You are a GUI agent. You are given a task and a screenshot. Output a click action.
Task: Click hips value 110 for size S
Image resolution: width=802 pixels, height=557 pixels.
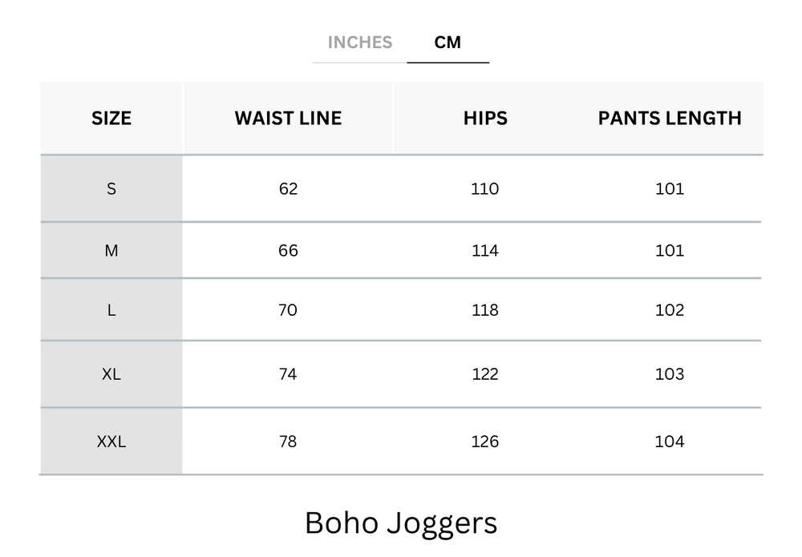tap(485, 189)
